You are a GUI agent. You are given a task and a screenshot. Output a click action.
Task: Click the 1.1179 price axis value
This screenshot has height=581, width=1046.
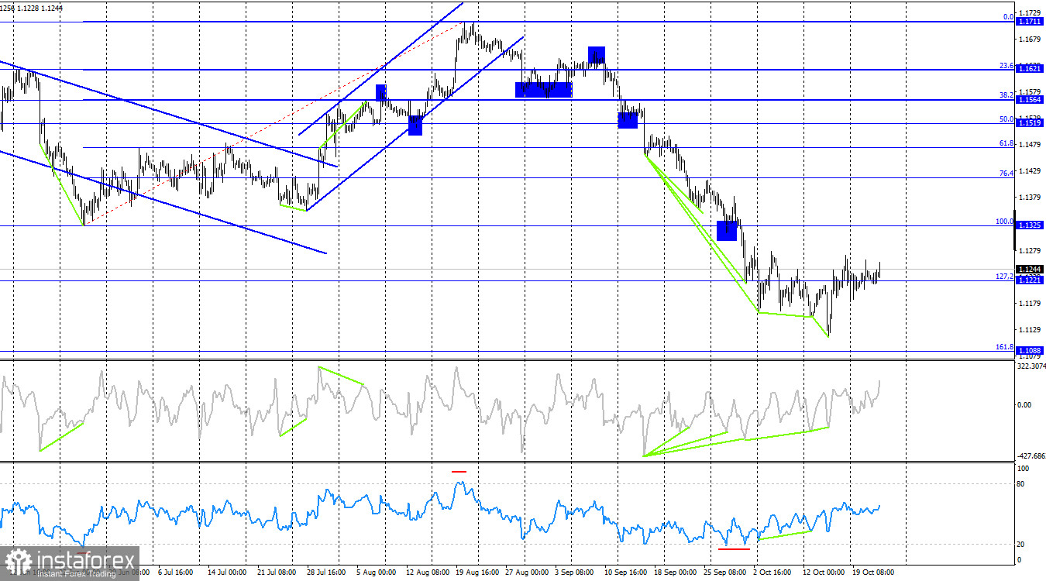pyautogui.click(x=1030, y=303)
